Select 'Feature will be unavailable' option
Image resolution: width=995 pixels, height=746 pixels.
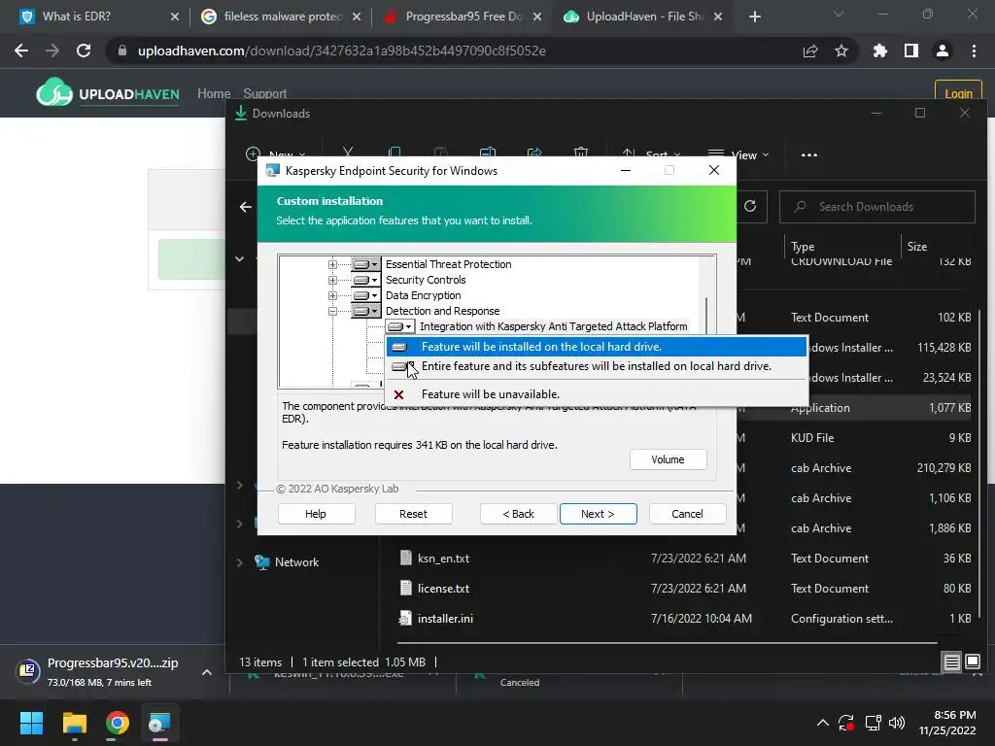click(x=596, y=394)
